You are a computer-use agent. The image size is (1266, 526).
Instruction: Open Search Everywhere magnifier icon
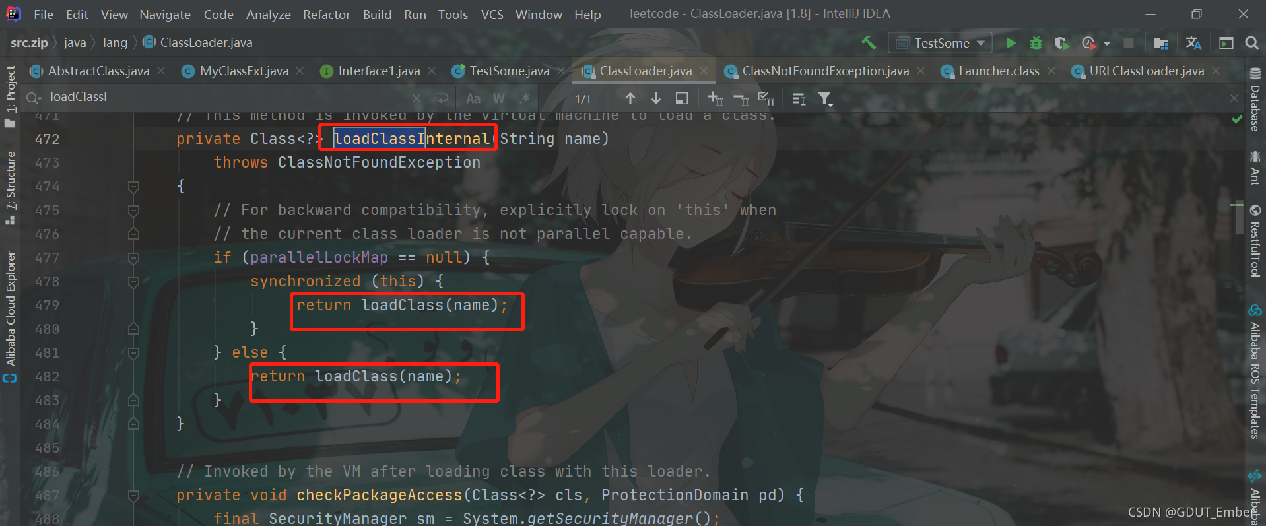1251,43
